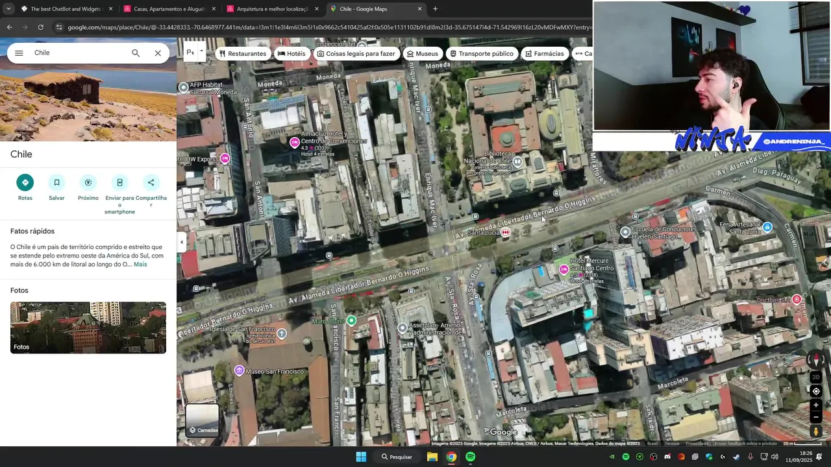831x467 pixels.
Task: Click Feria Artesanal Santa Lucia pin
Action: click(x=767, y=227)
